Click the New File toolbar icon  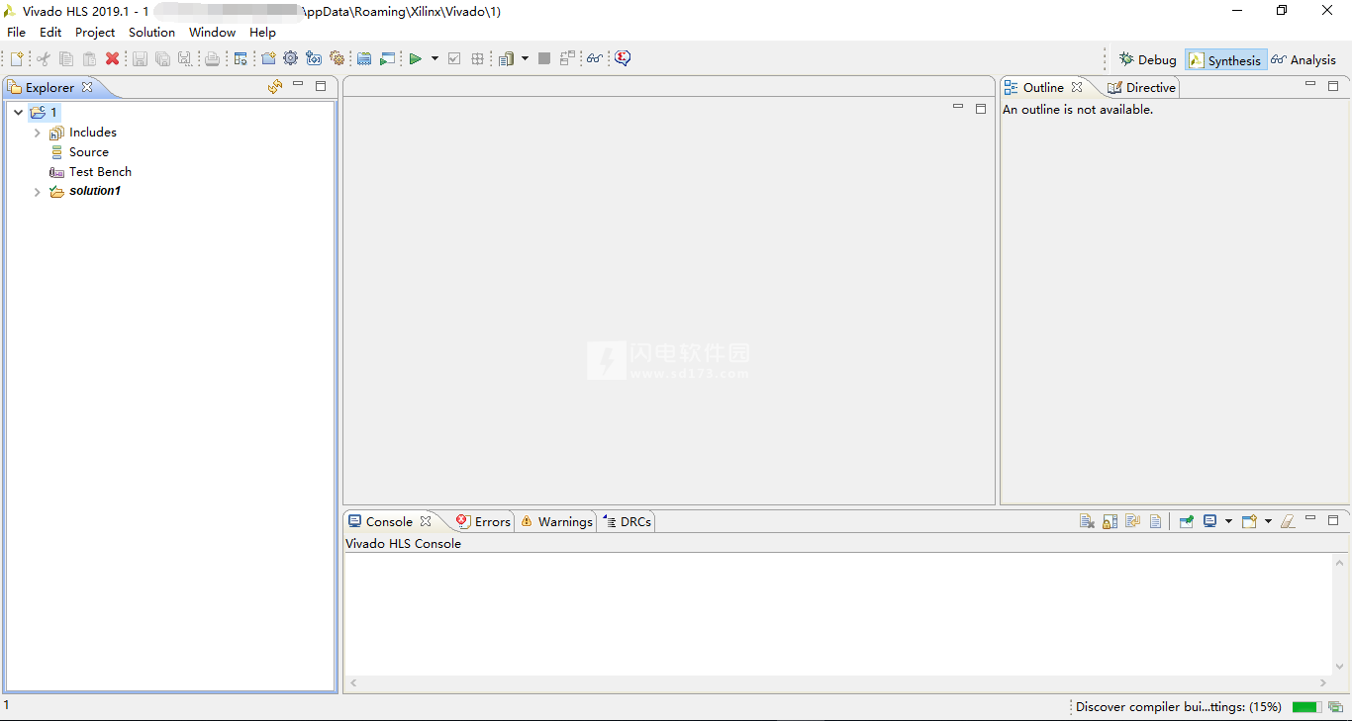[x=17, y=58]
